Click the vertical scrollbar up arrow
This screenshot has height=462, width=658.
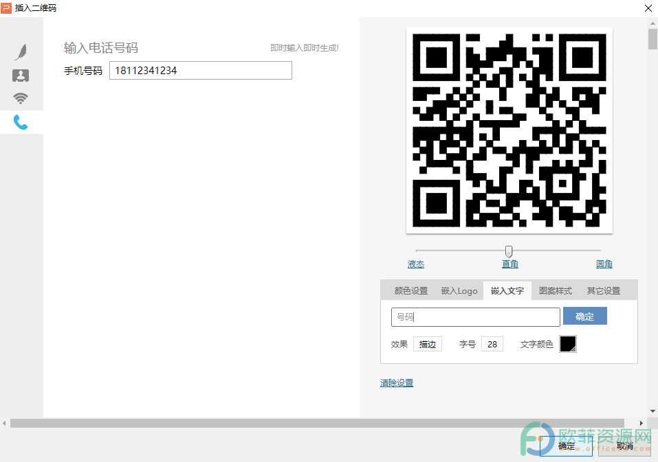point(652,24)
